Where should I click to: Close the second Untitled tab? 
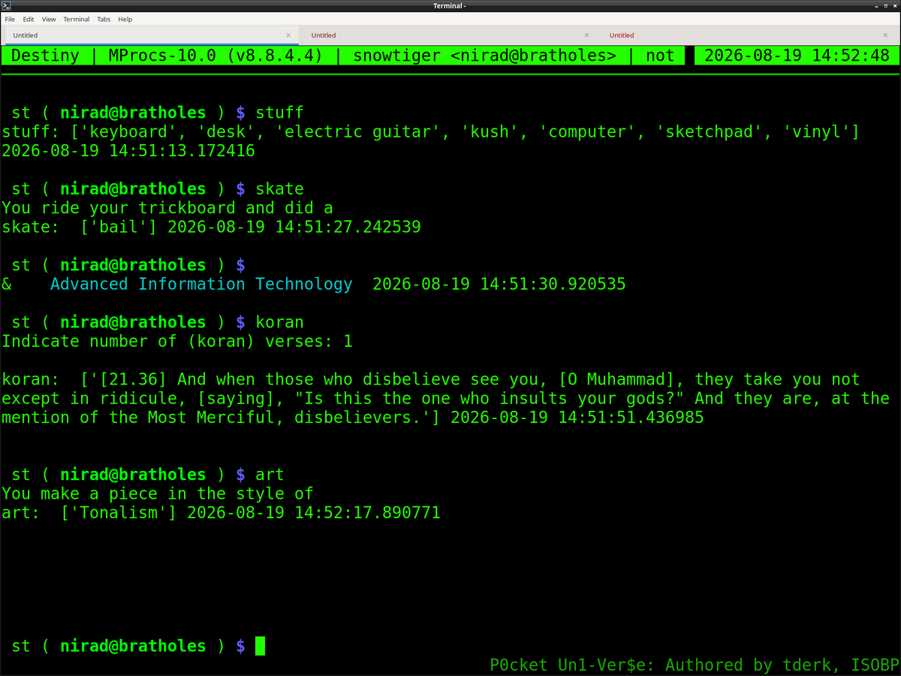pyautogui.click(x=586, y=35)
